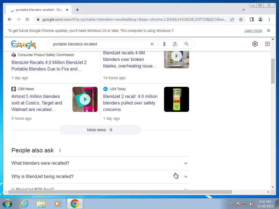Expand Why is BlendJet being recalled question
Screen dimensions: 279x209
pyautogui.click(x=100, y=176)
